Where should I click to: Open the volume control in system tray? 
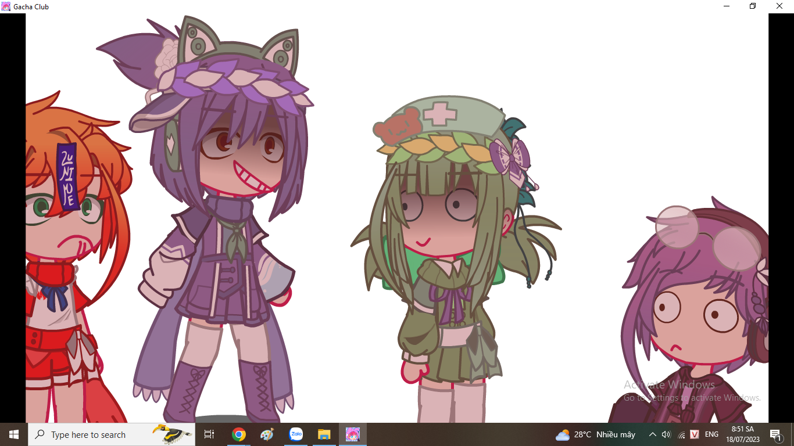click(666, 434)
